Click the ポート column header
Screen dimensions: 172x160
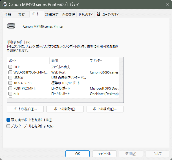(x=28, y=61)
